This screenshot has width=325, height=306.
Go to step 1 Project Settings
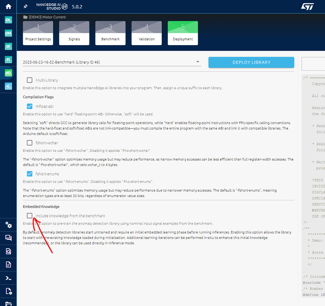(x=38, y=33)
